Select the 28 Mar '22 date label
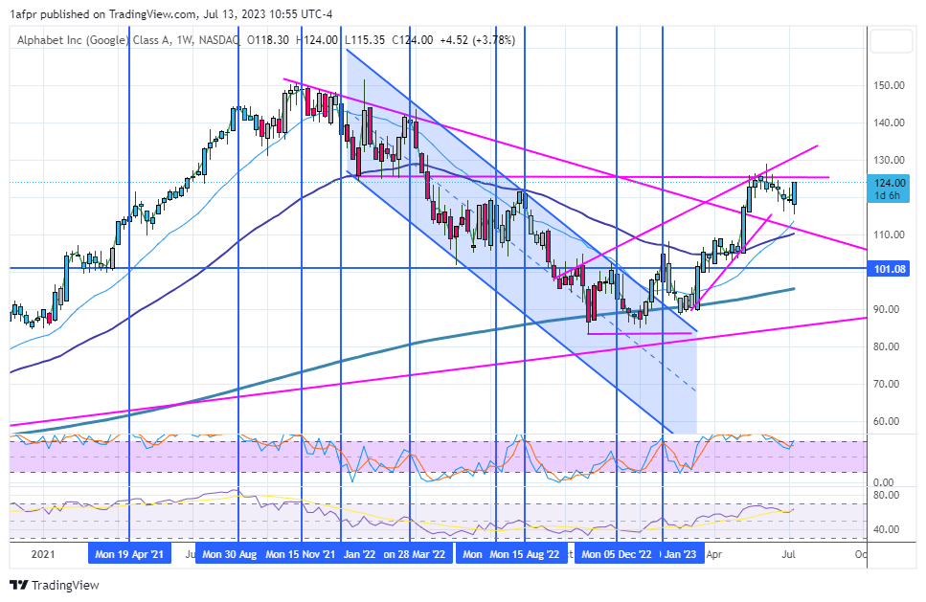Viewport: 926px width, 602px height. [x=416, y=554]
